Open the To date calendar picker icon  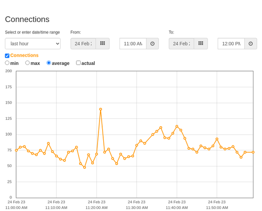201,43
